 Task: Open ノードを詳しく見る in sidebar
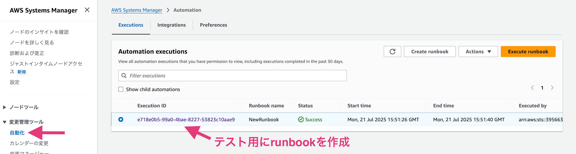pos(32,43)
